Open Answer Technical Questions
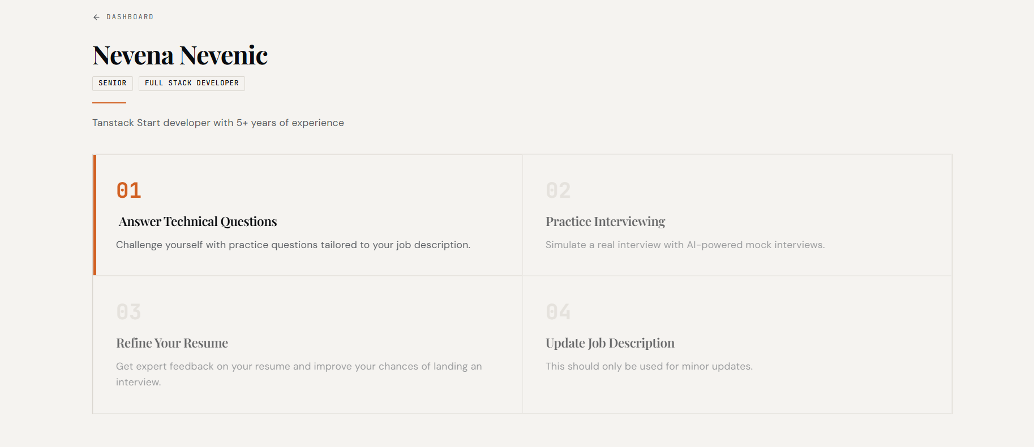This screenshot has width=1034, height=447. [198, 222]
